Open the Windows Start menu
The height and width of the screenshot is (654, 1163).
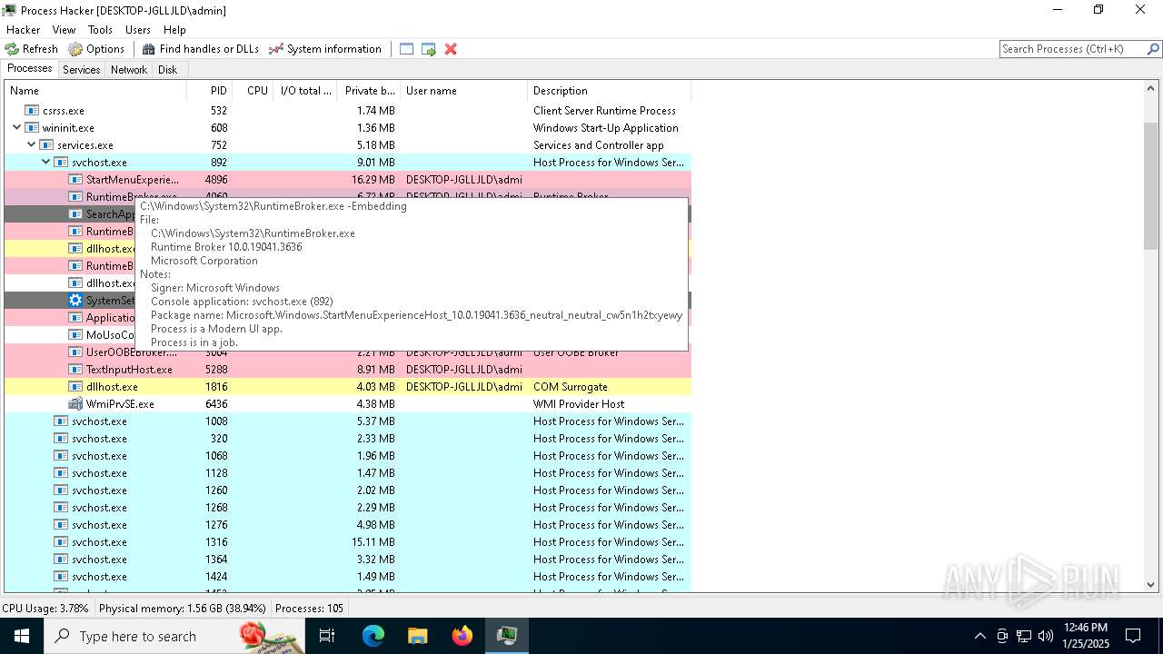22,636
